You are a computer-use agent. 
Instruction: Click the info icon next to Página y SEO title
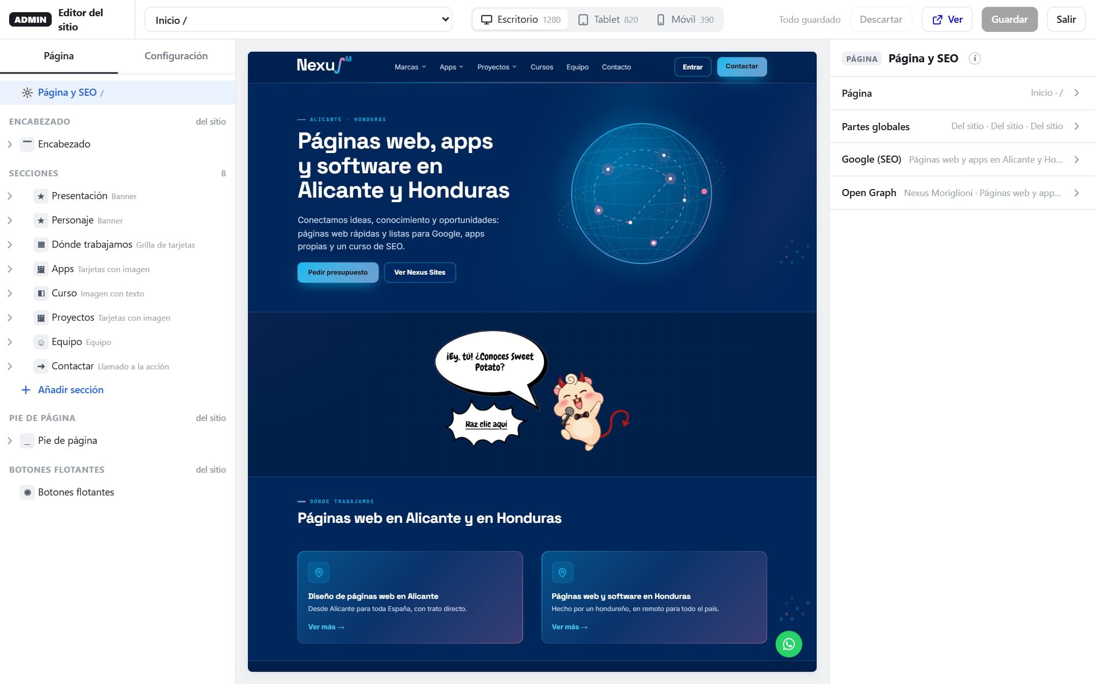coord(974,58)
